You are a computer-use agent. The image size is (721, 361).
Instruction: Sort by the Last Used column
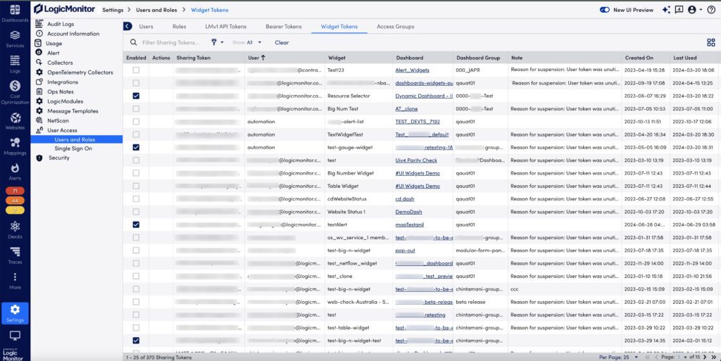click(x=684, y=58)
